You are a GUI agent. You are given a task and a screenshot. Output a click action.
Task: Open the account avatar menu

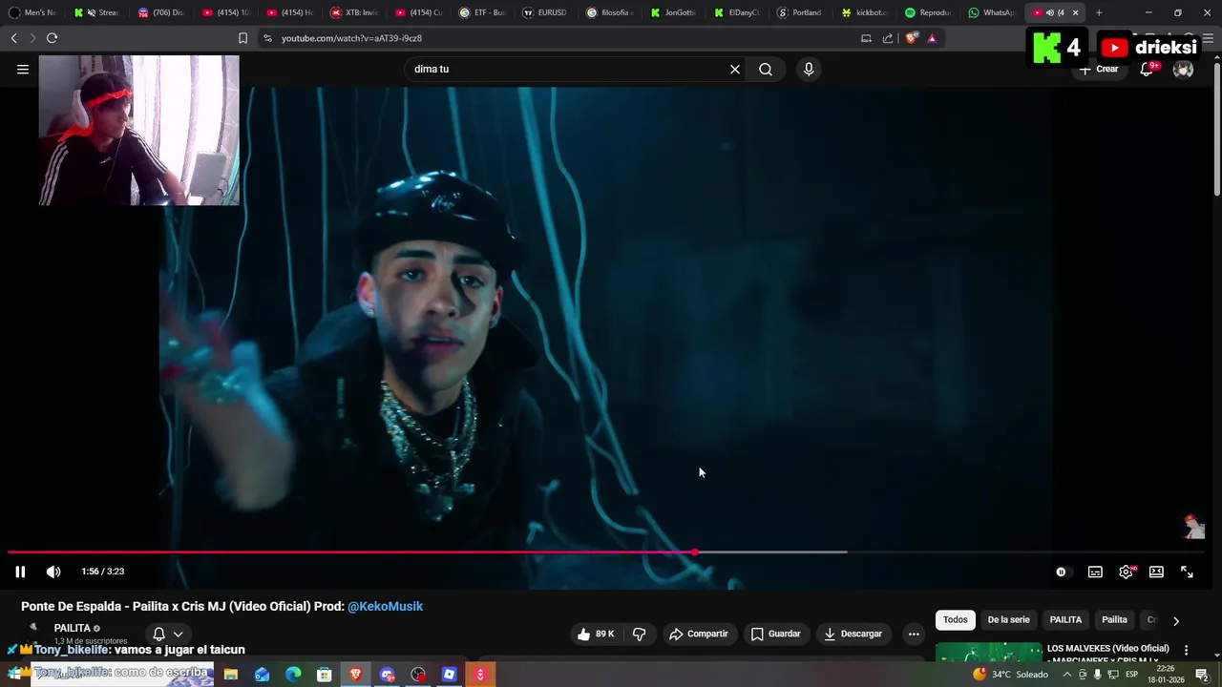(x=1183, y=69)
